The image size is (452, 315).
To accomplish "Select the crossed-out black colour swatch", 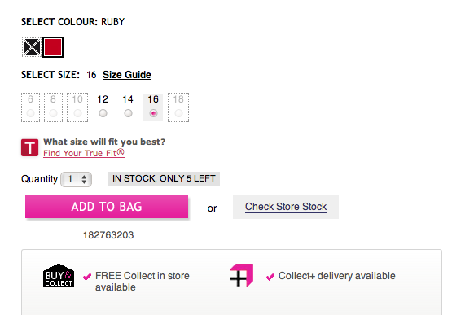I will point(32,47).
